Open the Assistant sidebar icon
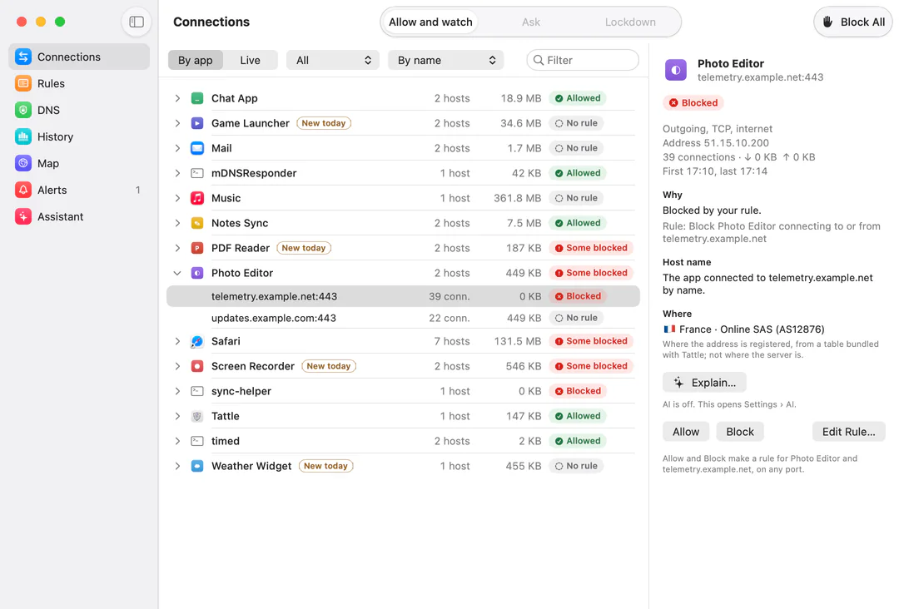Viewport: 899px width, 609px height. pyautogui.click(x=23, y=216)
